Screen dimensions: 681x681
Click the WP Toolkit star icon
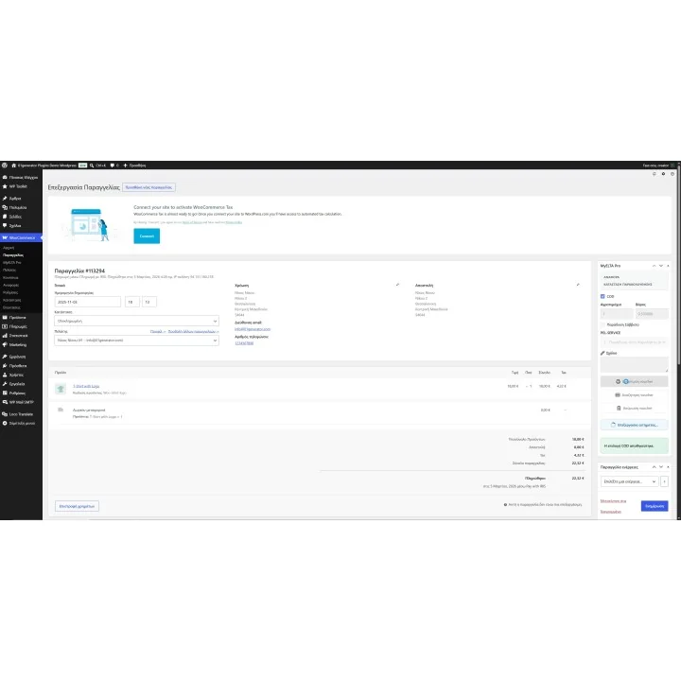[5, 186]
